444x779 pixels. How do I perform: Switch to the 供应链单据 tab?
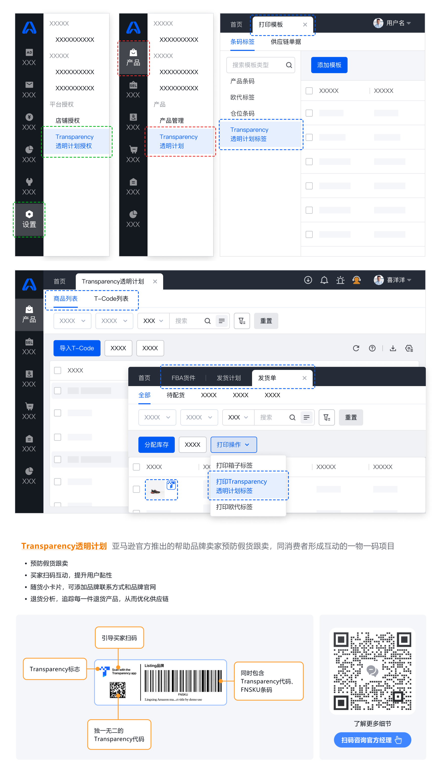point(286,42)
